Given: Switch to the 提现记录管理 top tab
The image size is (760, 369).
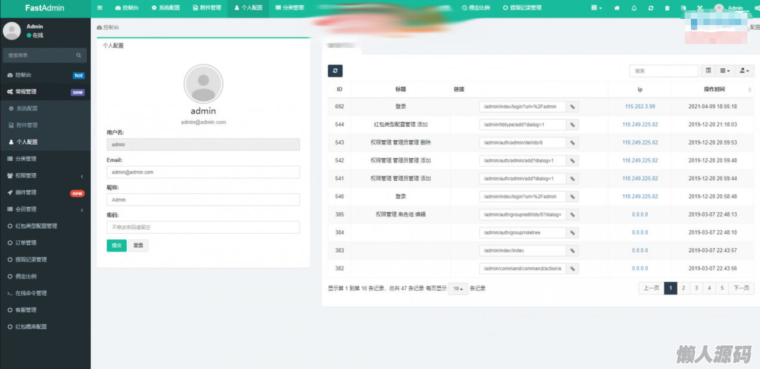Looking at the screenshot, I should coord(522,8).
